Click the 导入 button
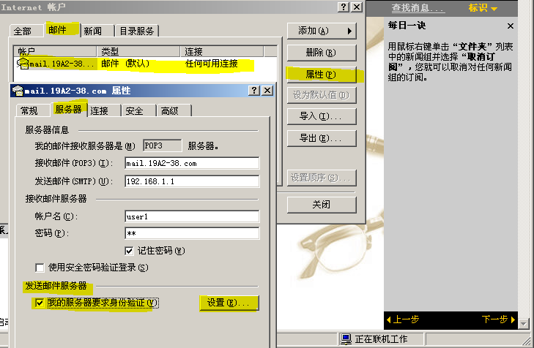Image resolution: width=534 pixels, height=348 pixels. (322, 116)
